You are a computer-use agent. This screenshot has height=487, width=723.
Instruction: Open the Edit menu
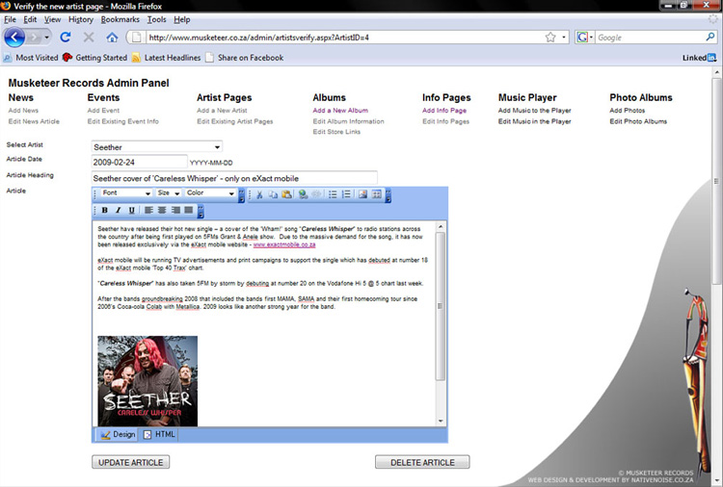(x=30, y=19)
